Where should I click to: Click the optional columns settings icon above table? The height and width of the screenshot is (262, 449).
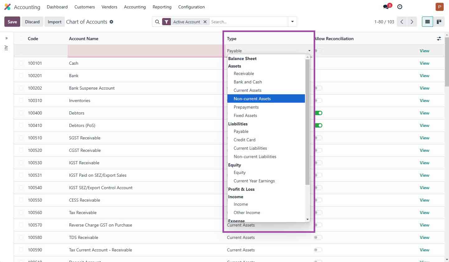pyautogui.click(x=439, y=39)
